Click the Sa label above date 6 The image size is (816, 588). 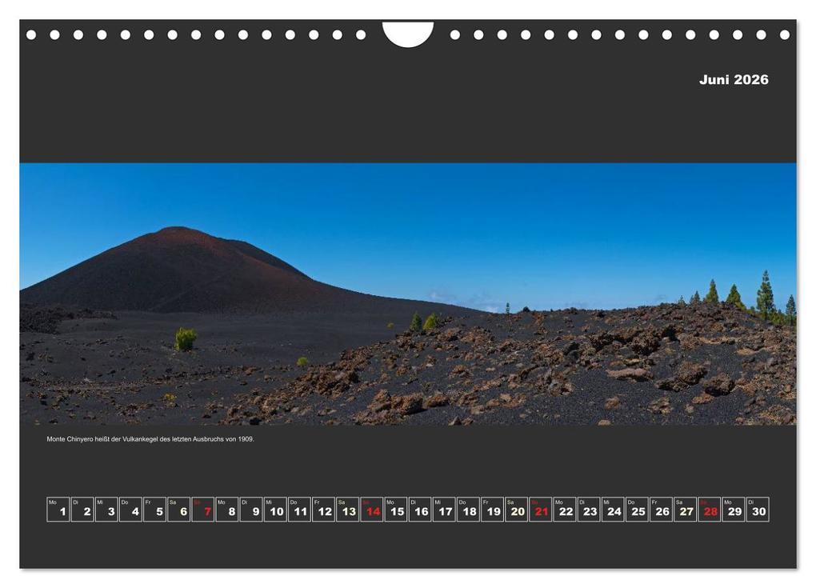click(172, 502)
